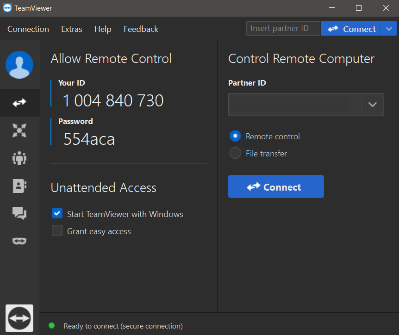Expand the Partner ID history dropdown
399x335 pixels.
tap(373, 105)
